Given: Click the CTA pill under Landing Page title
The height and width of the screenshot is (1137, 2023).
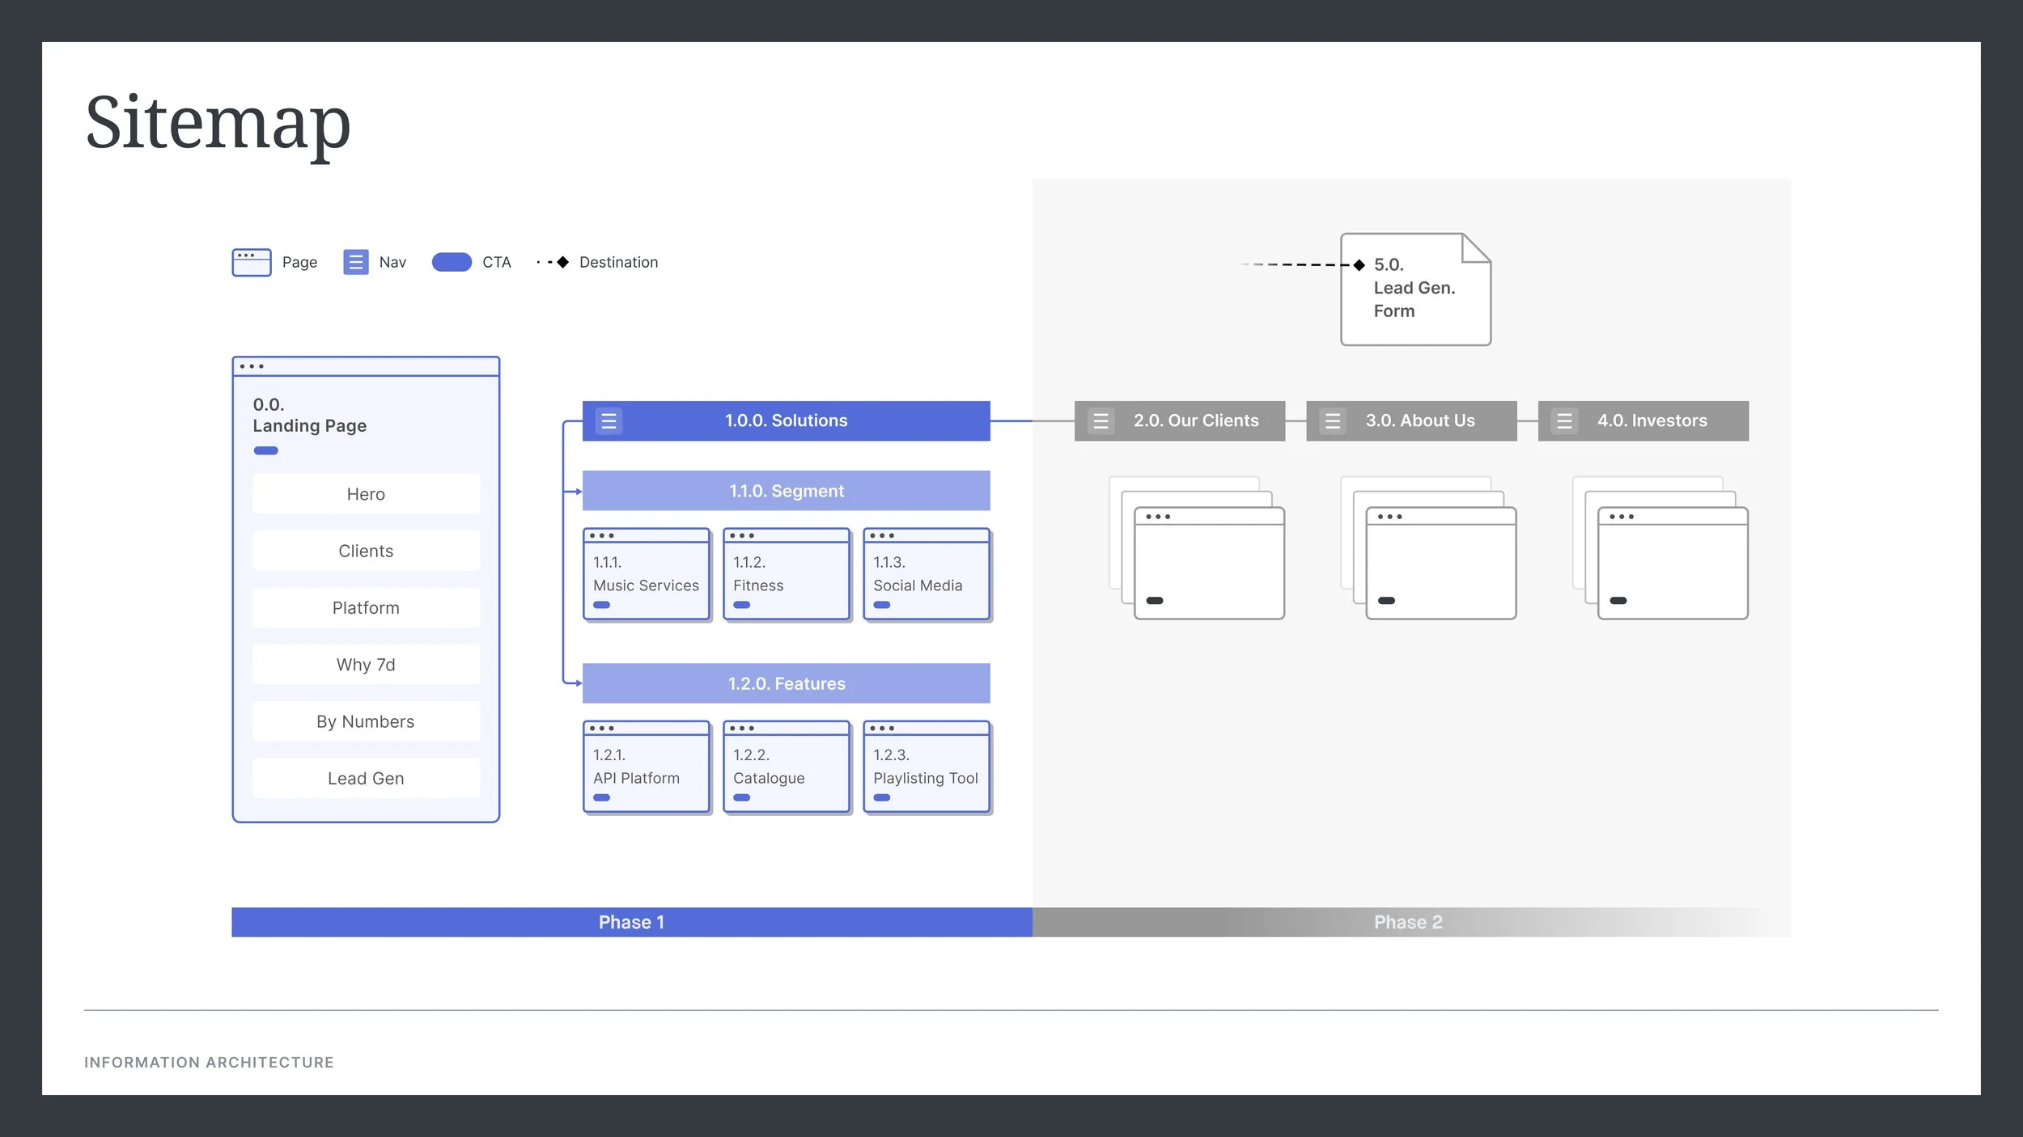Looking at the screenshot, I should tap(265, 451).
